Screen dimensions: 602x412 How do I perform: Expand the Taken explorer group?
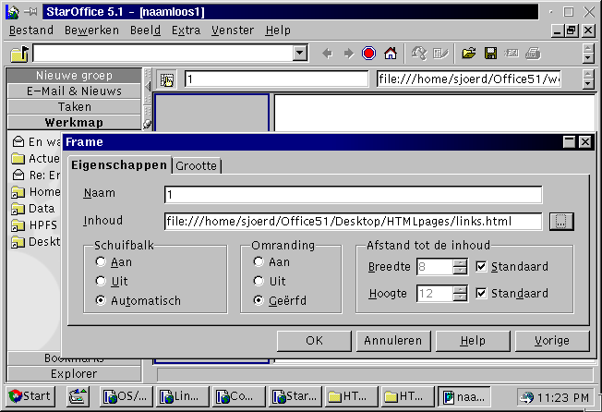click(74, 107)
